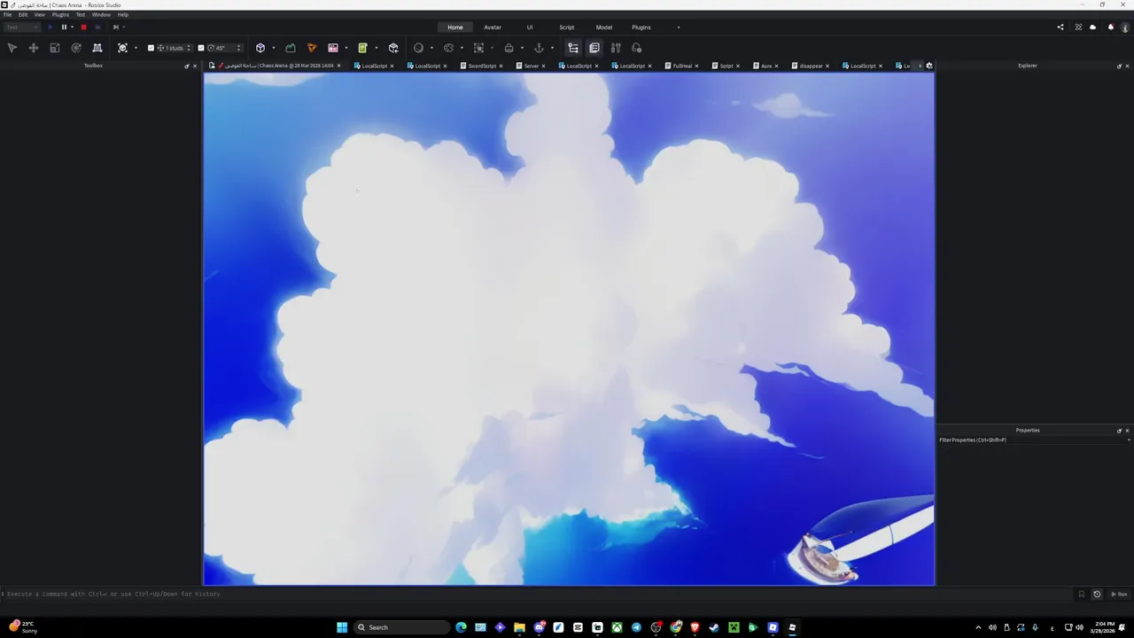Click the green Script insert icon
The width and height of the screenshot is (1134, 638).
click(362, 48)
